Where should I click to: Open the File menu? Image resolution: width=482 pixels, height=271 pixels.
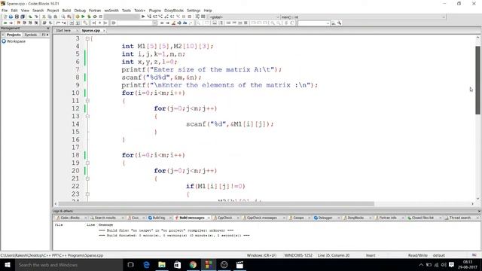click(5, 11)
